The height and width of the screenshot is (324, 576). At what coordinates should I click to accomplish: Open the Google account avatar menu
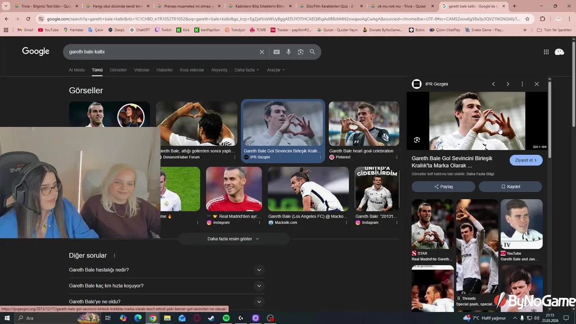(559, 52)
